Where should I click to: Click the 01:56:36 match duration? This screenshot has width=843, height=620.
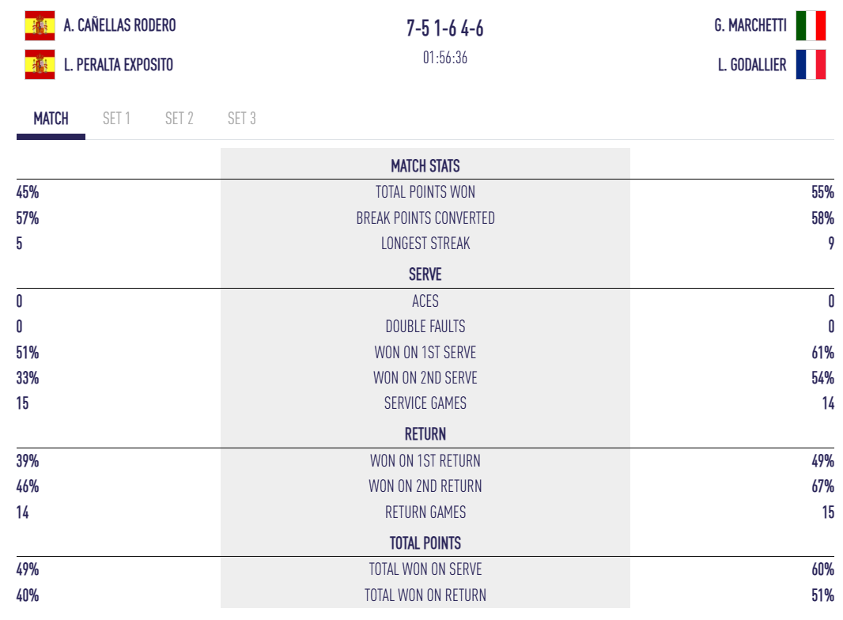click(x=445, y=58)
